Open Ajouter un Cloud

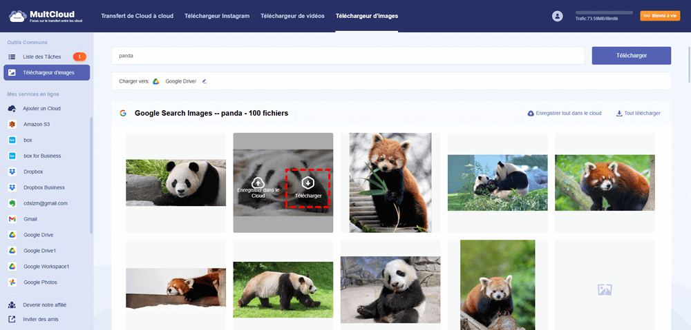41,108
